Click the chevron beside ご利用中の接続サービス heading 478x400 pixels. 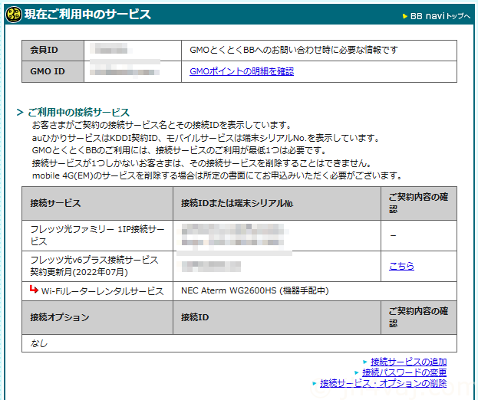coord(20,113)
